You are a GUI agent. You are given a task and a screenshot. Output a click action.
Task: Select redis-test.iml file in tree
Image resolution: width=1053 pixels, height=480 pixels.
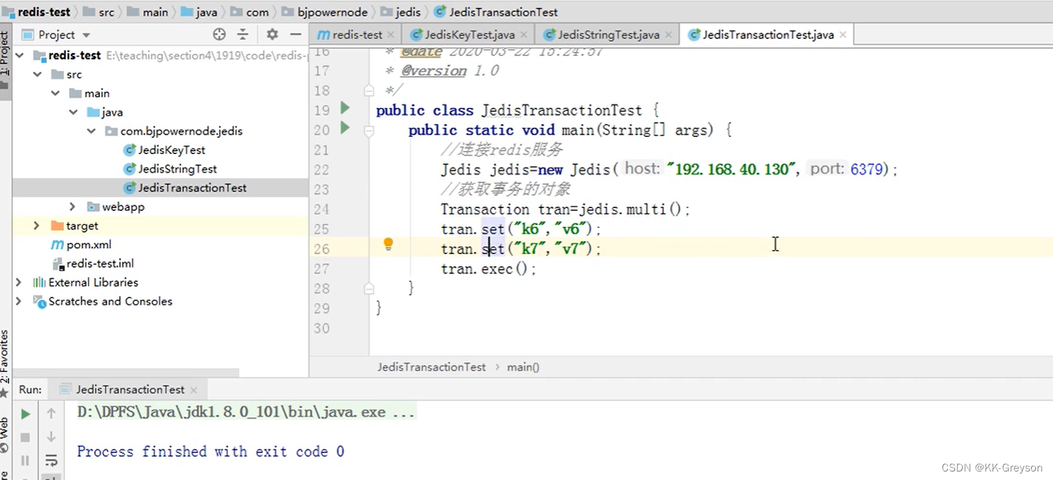tap(94, 263)
